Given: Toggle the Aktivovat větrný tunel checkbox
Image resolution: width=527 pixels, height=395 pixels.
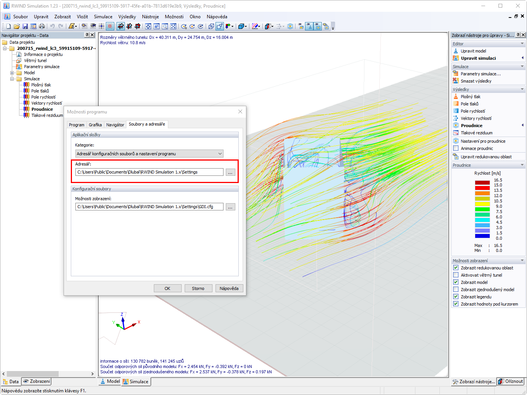Looking at the screenshot, I should 456,275.
